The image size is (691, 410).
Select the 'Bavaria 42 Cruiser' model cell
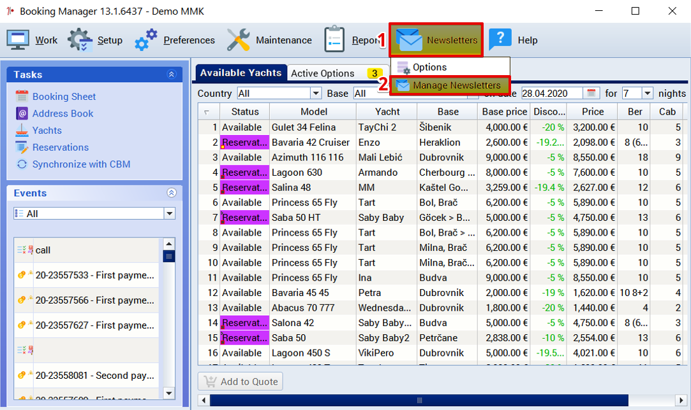(313, 143)
